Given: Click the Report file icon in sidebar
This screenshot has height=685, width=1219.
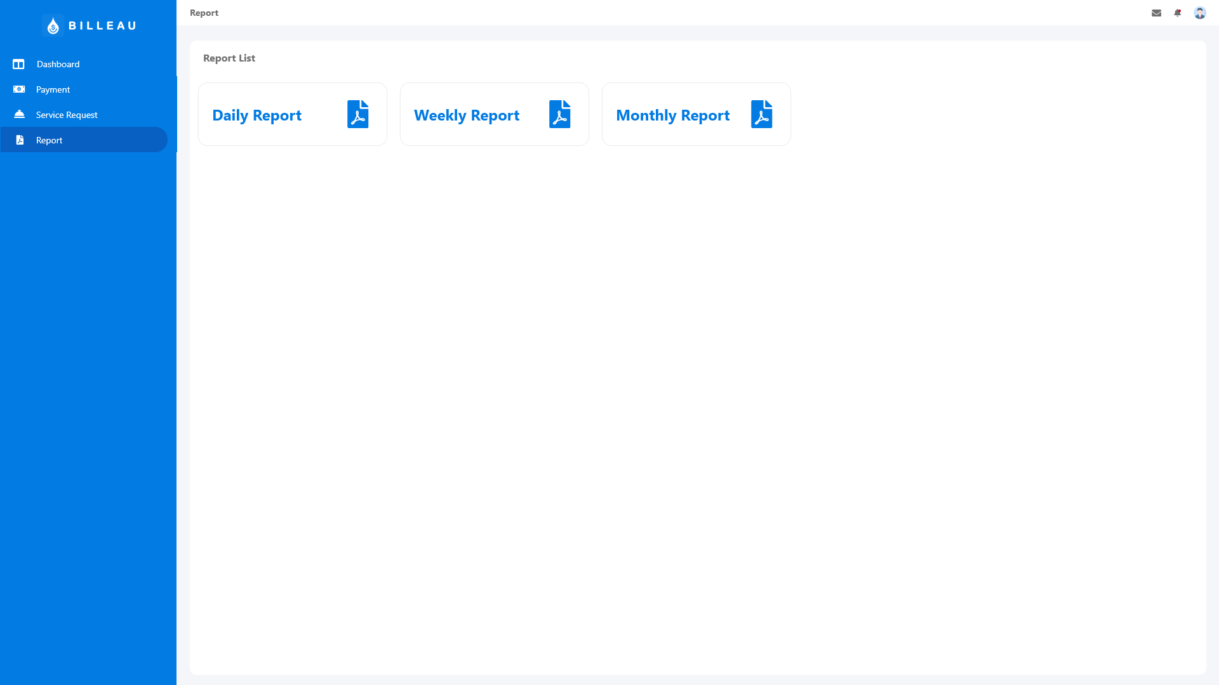Looking at the screenshot, I should [x=20, y=140].
